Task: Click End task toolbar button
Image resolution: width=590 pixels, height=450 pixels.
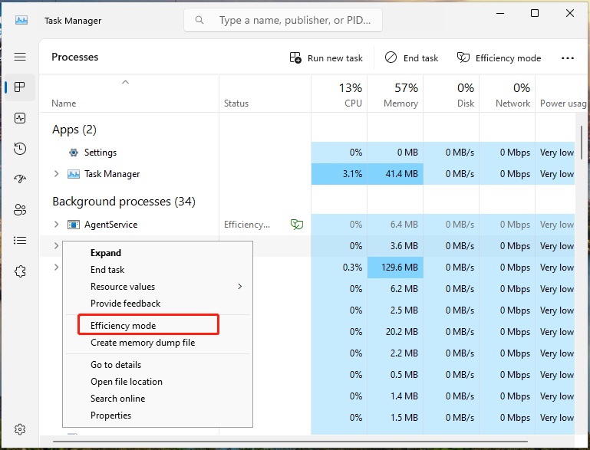Action: click(411, 58)
